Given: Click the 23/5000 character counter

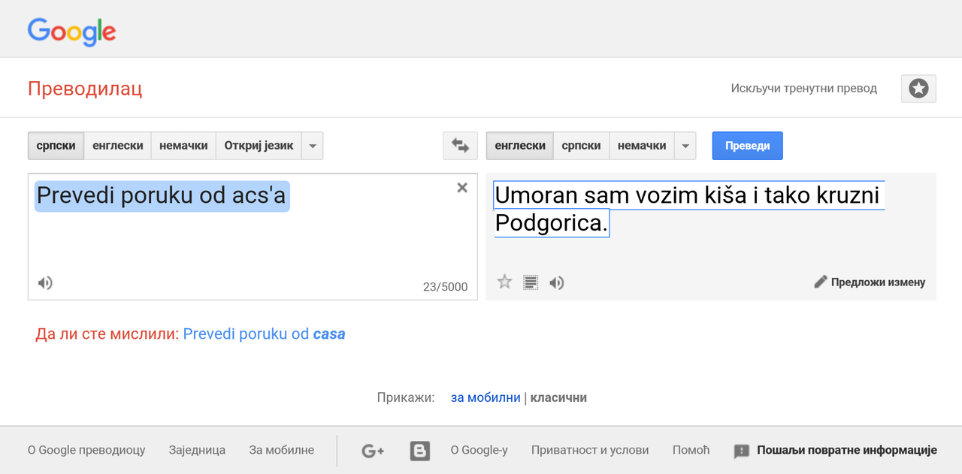Looking at the screenshot, I should pyautogui.click(x=445, y=287).
